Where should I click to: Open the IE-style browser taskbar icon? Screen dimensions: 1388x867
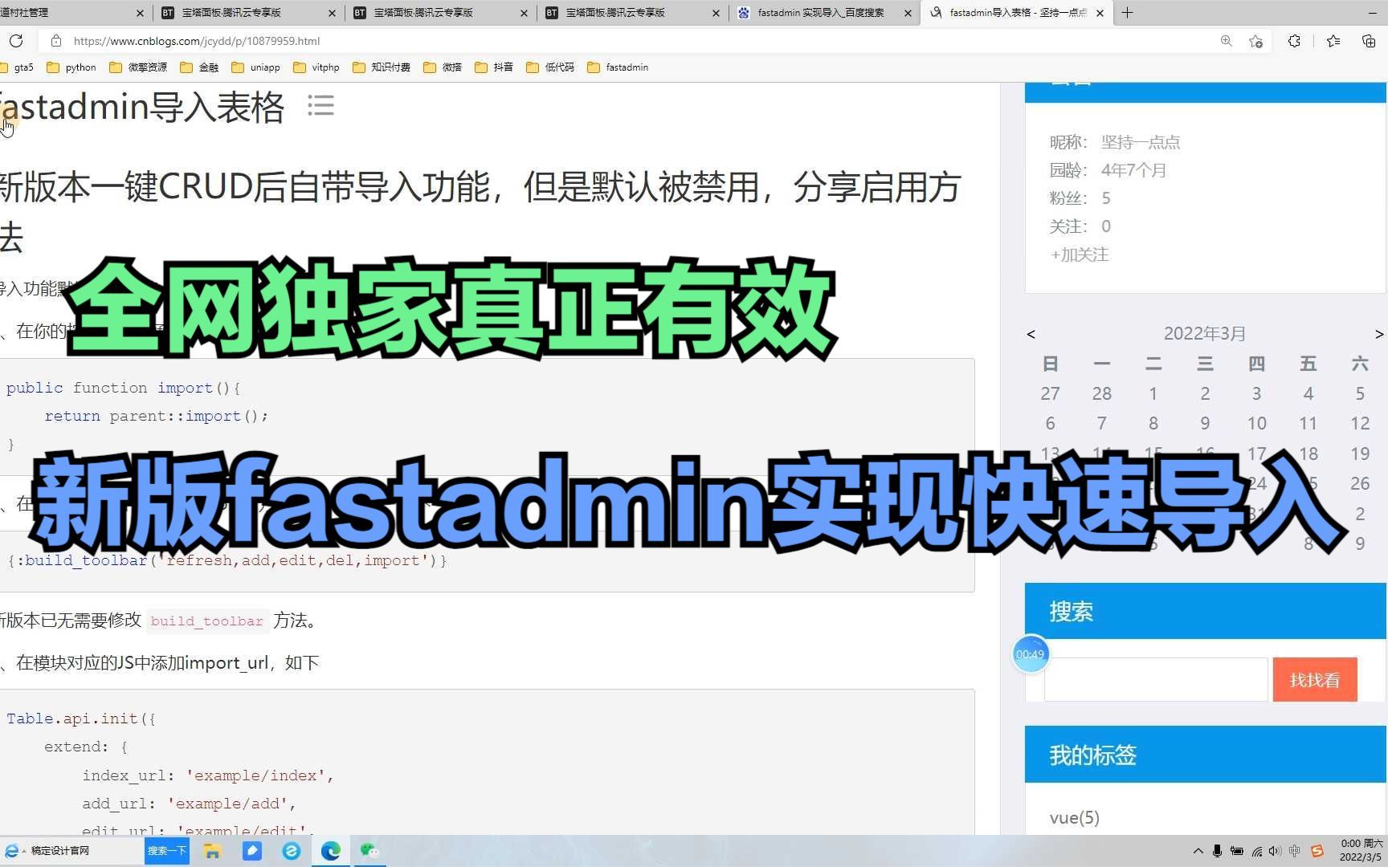[291, 850]
